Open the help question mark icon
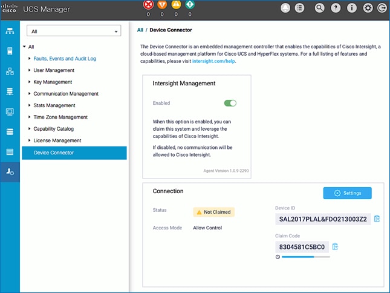The height and width of the screenshot is (293, 390). [336, 8]
